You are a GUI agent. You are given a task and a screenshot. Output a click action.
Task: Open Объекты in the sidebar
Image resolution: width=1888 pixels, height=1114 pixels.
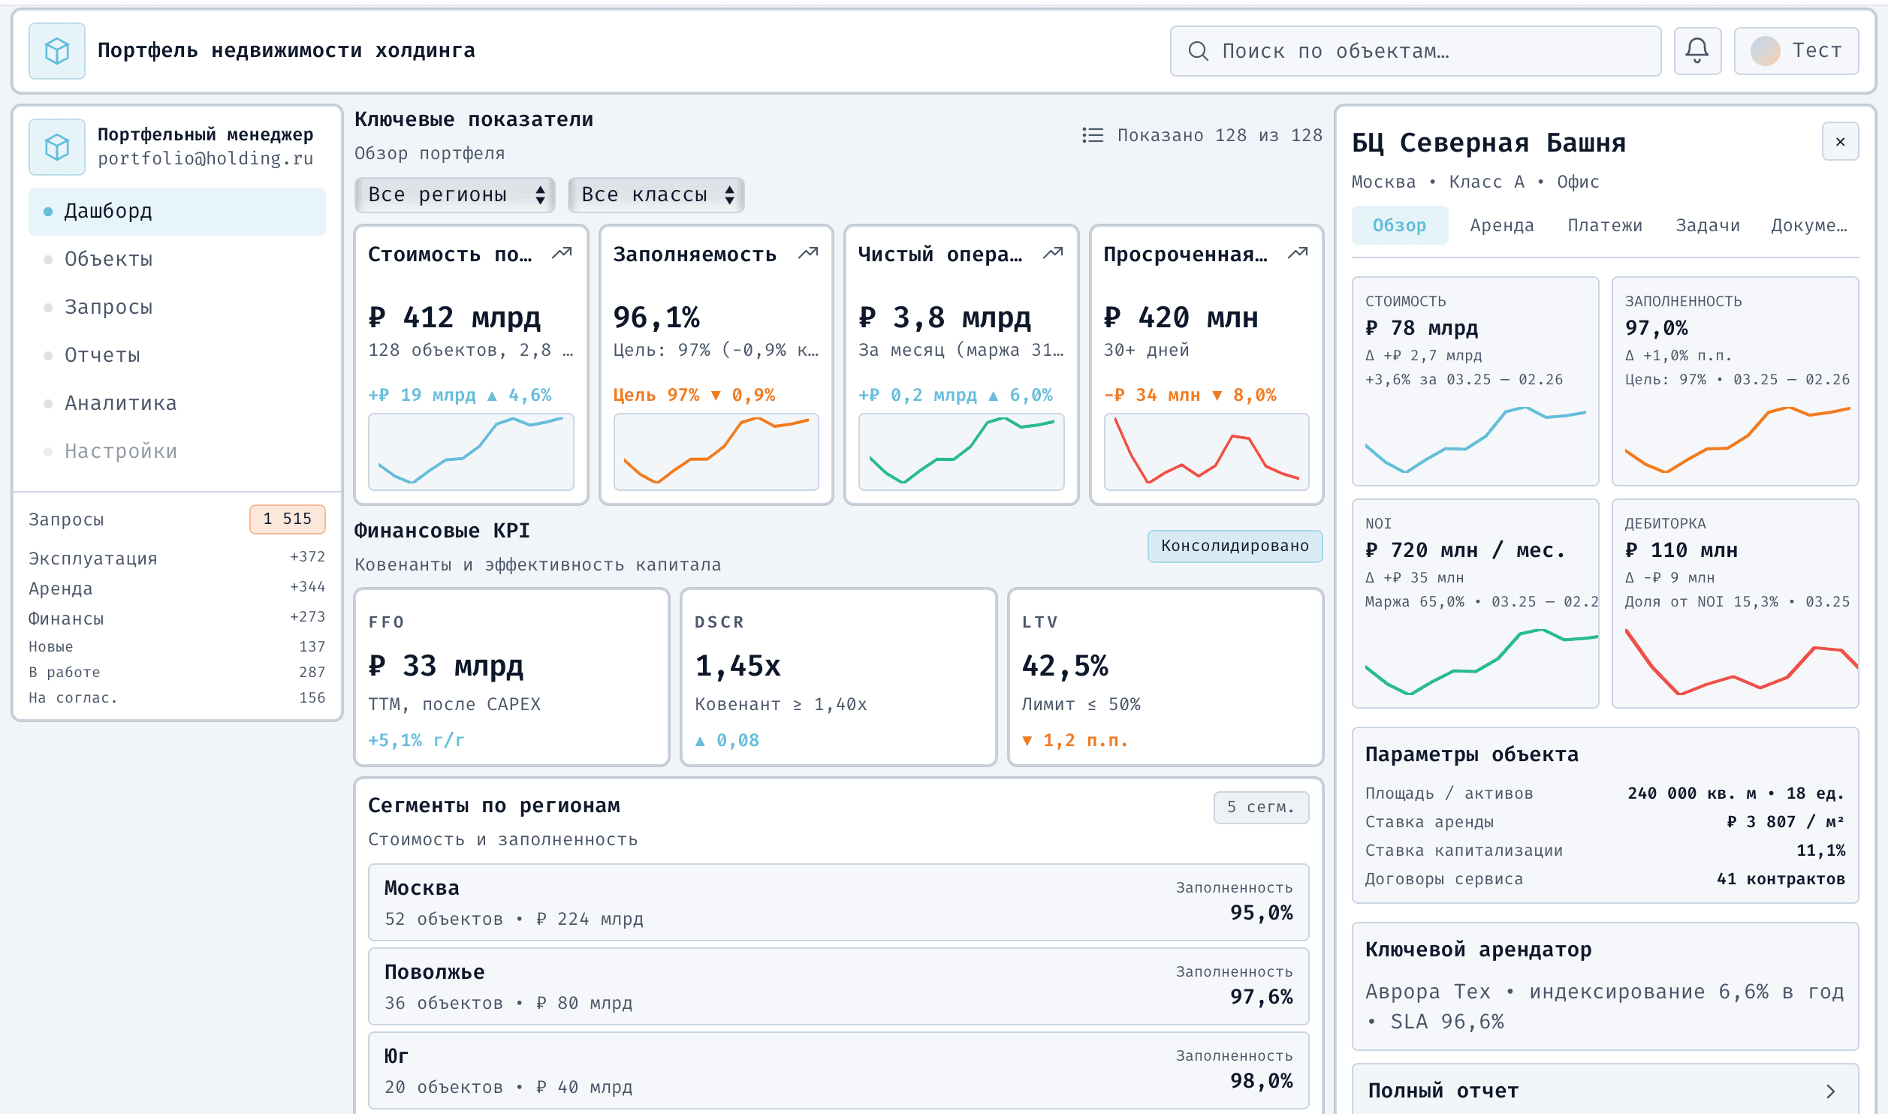click(109, 259)
